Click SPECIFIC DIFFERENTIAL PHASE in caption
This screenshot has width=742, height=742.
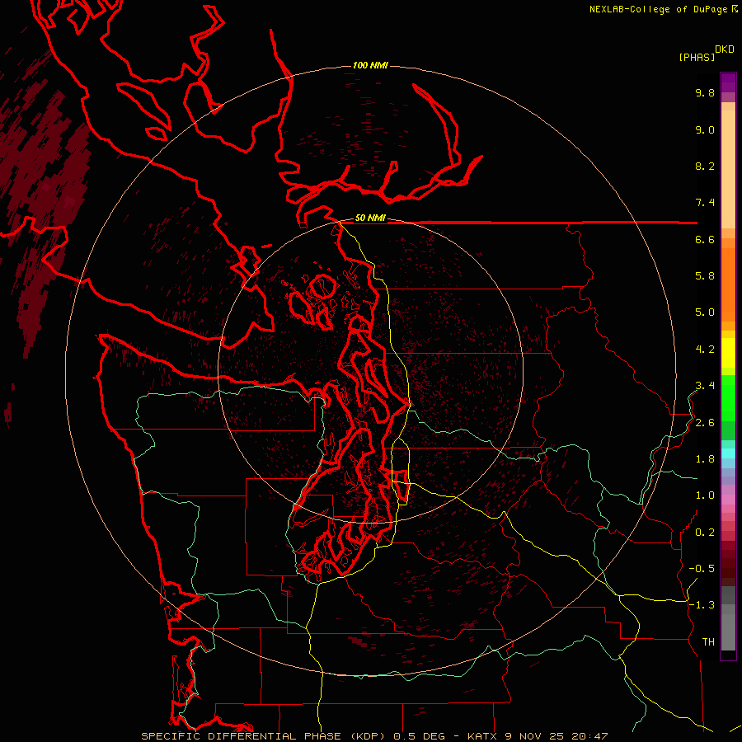[x=241, y=736]
